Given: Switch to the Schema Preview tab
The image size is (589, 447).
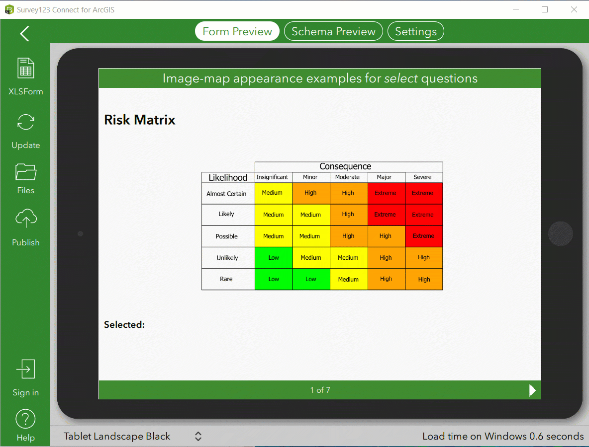Looking at the screenshot, I should tap(333, 31).
